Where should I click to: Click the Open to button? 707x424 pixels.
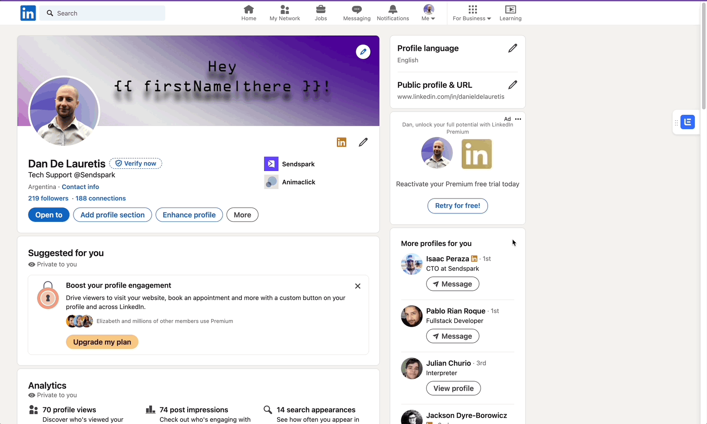click(x=49, y=215)
